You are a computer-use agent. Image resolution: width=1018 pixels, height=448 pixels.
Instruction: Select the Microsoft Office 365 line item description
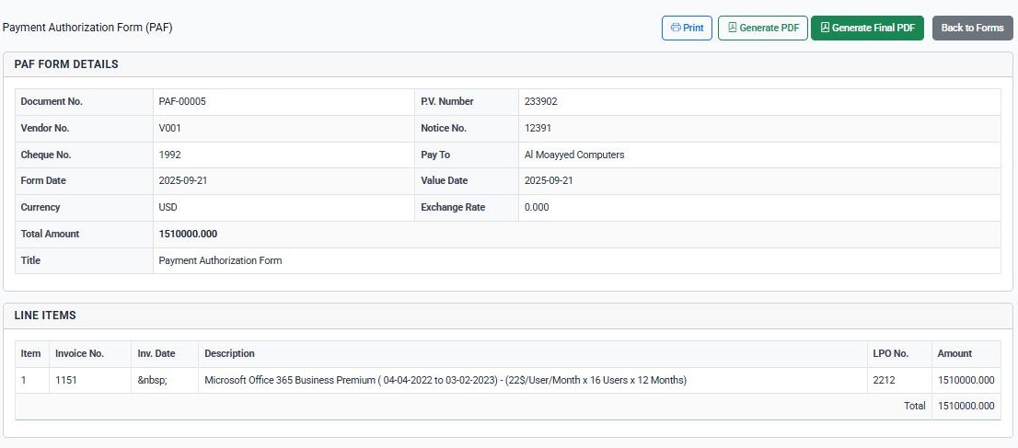click(x=445, y=380)
